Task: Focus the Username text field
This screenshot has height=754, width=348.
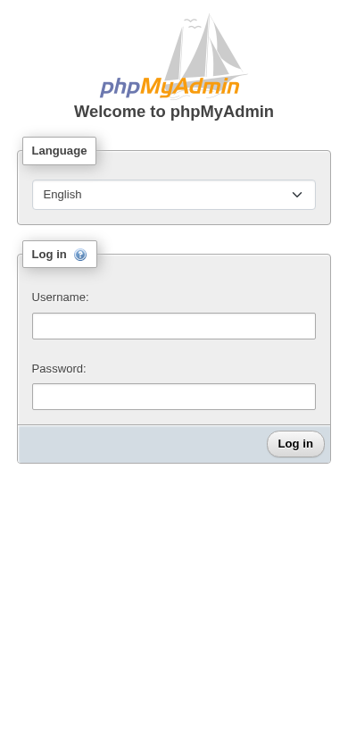Action: click(174, 326)
